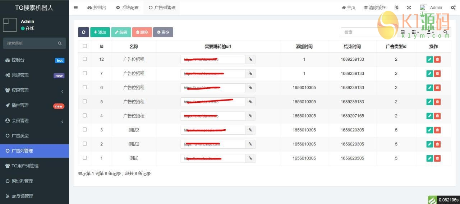Click the search magnifier icon in table toolbar
Image resolution: width=460 pixels, height=204 pixels.
point(445,32)
